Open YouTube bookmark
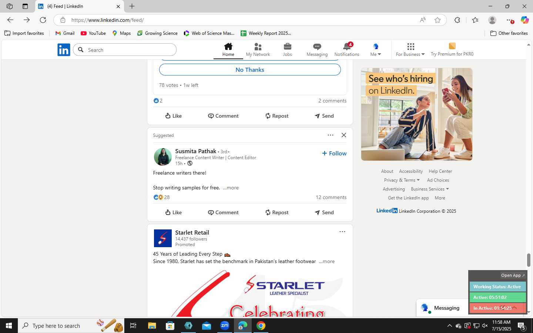This screenshot has width=533, height=333. (93, 33)
